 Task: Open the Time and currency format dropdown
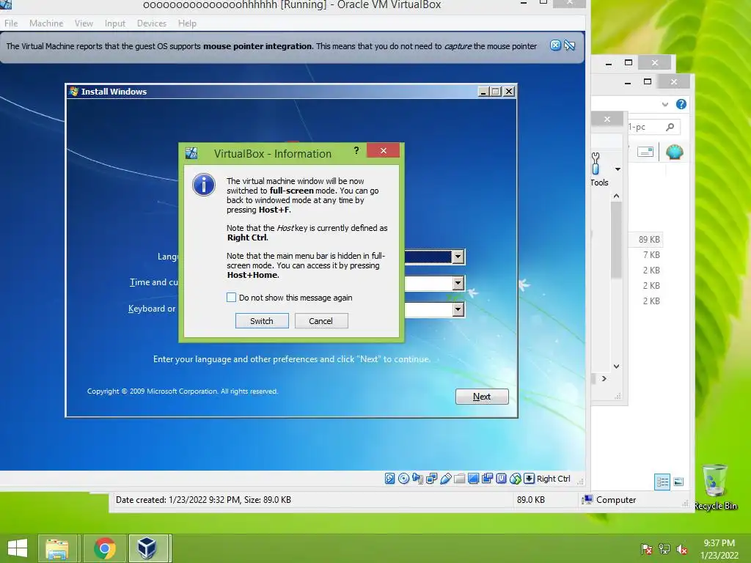coord(458,283)
